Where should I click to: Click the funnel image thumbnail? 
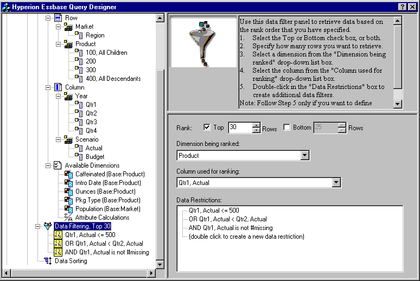(203, 42)
